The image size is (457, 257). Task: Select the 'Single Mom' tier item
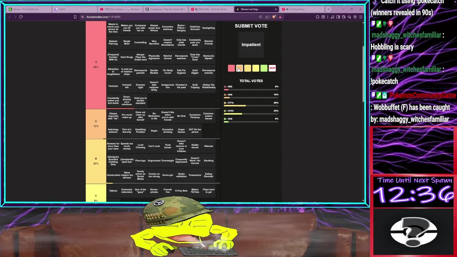(x=127, y=42)
